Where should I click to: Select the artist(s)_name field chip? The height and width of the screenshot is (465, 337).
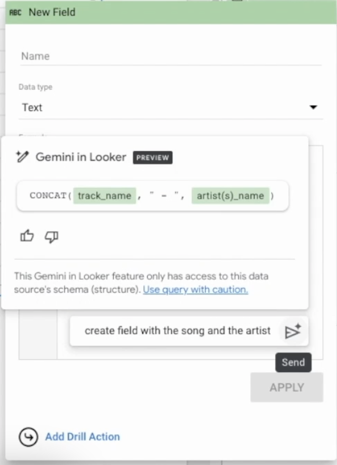click(230, 196)
